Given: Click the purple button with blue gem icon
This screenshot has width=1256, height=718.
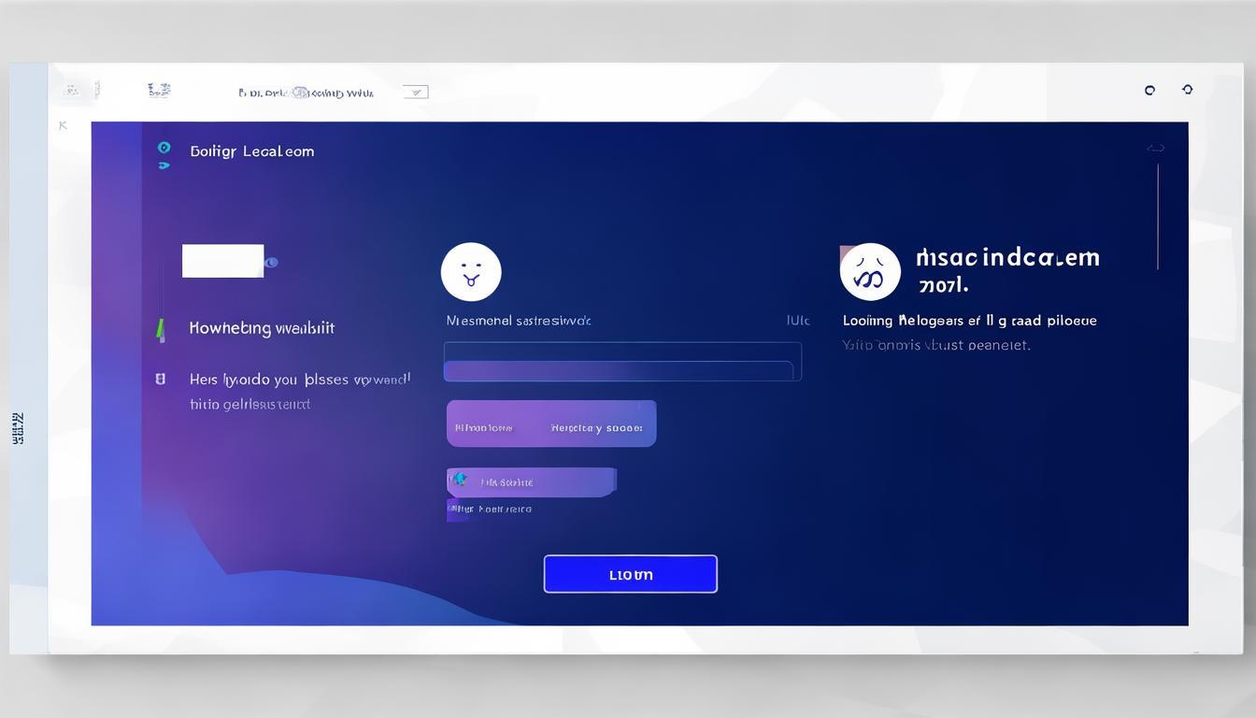Looking at the screenshot, I should click(531, 481).
